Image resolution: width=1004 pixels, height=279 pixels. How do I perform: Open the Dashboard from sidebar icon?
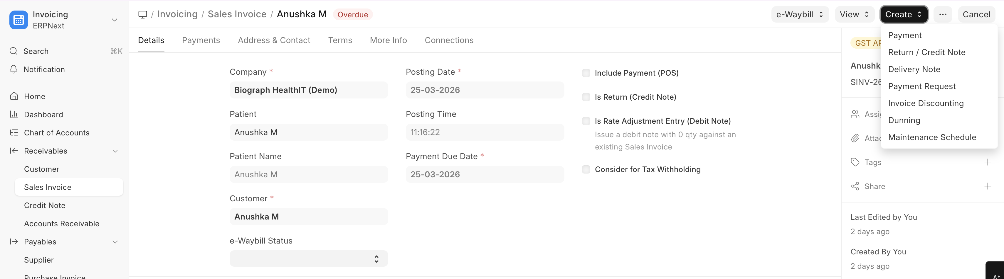[x=13, y=114]
